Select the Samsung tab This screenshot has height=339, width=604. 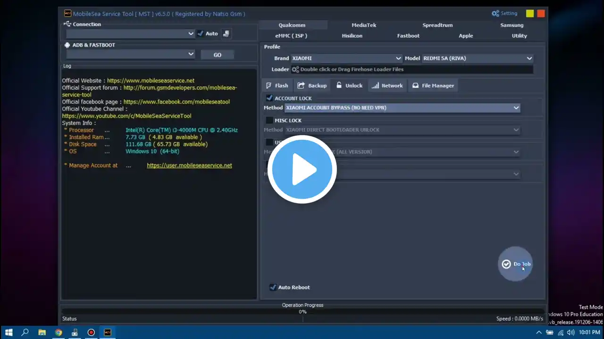pos(512,25)
